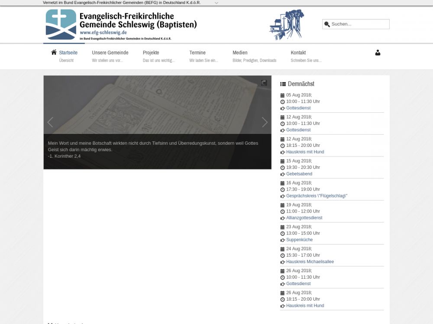Viewport: 433px width, 324px height.
Task: Open the Projekte menu
Action: pyautogui.click(x=151, y=53)
